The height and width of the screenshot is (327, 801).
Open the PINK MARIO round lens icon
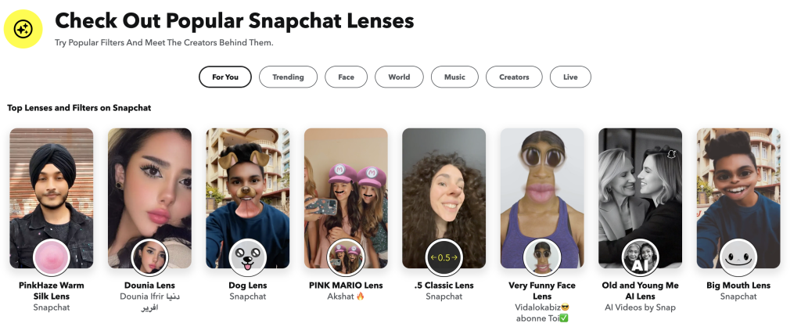pos(346,257)
